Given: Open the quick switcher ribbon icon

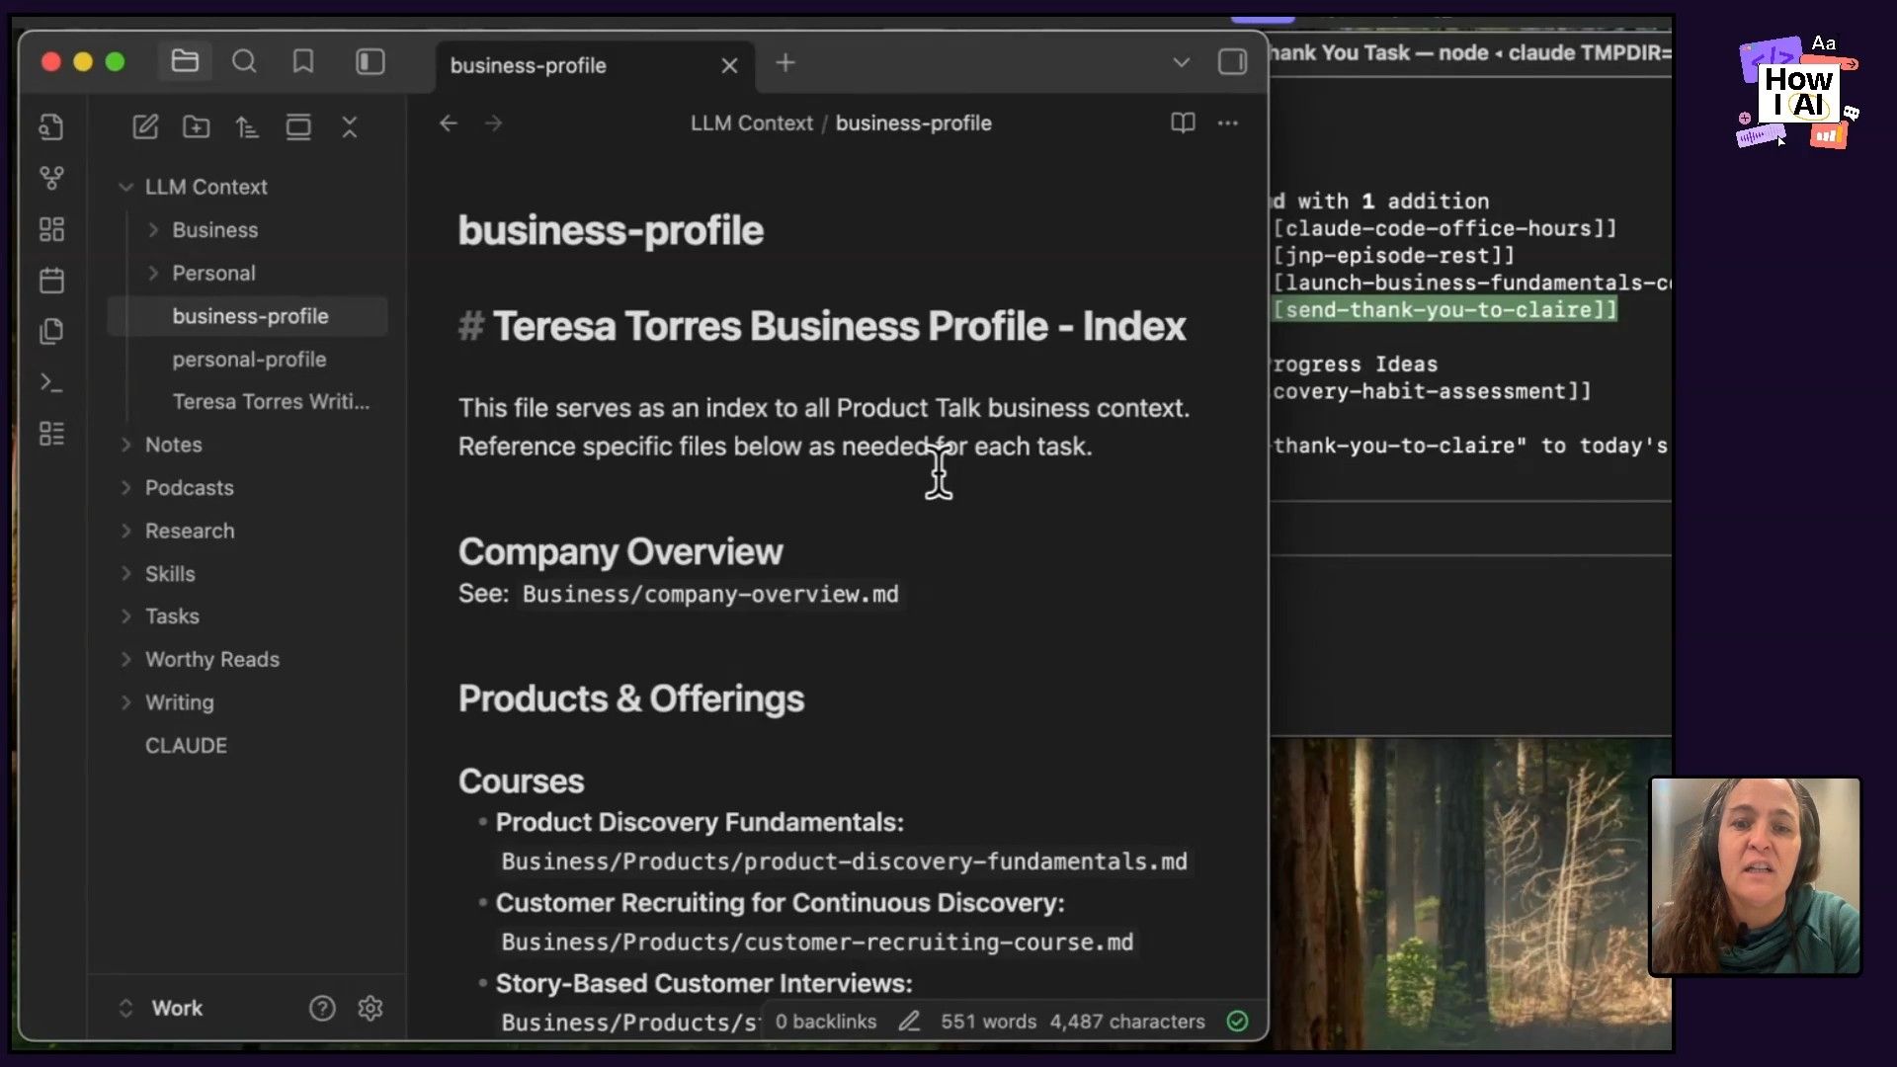Looking at the screenshot, I should click(x=51, y=126).
